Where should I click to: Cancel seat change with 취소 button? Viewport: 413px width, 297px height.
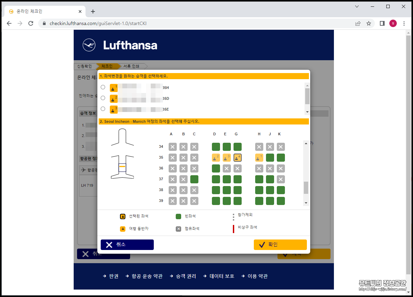(x=127, y=245)
